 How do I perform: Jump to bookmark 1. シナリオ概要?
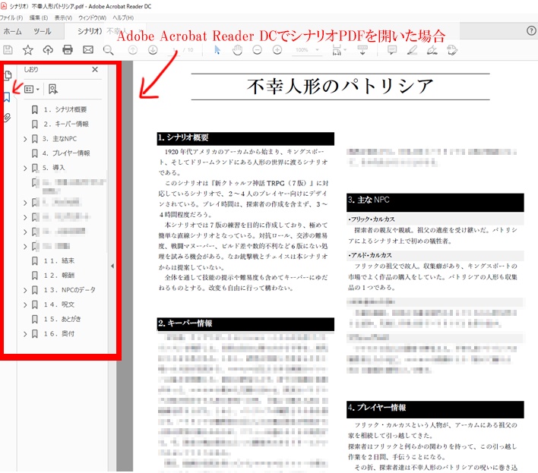pos(65,109)
